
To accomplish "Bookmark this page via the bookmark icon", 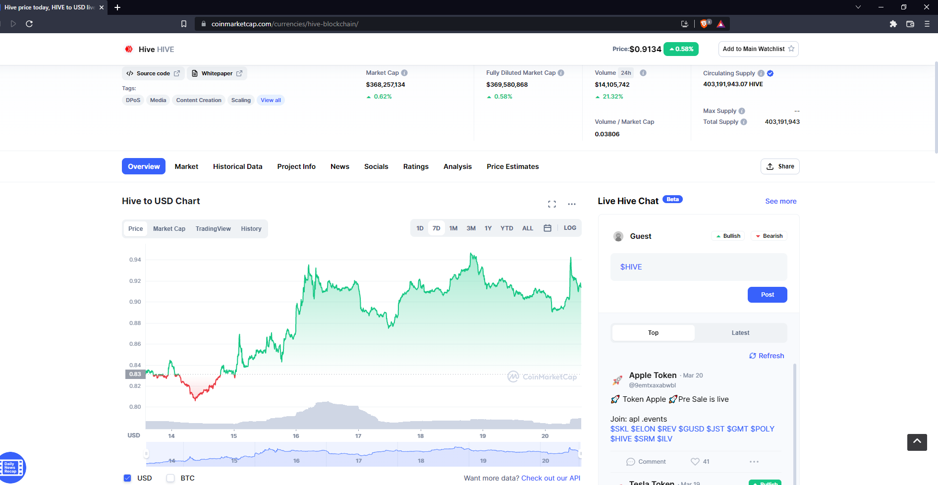I will point(184,24).
